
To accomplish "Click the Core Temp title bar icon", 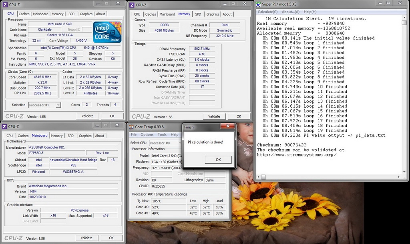I will coord(132,127).
